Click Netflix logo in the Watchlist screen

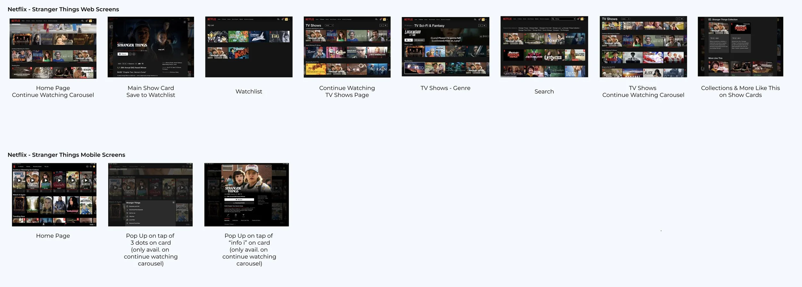(211, 19)
